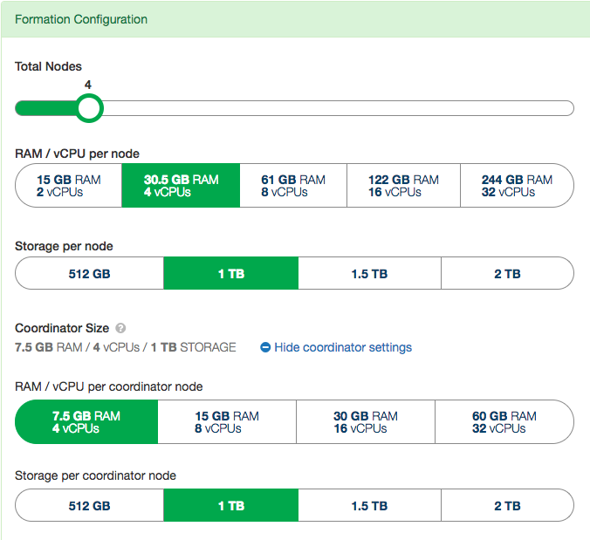Click Hide coordinator settings link

(x=343, y=347)
